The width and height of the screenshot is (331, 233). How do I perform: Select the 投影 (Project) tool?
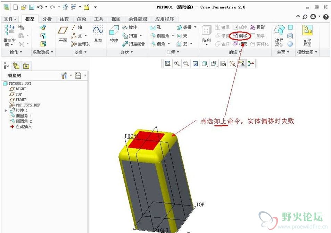tap(257, 27)
